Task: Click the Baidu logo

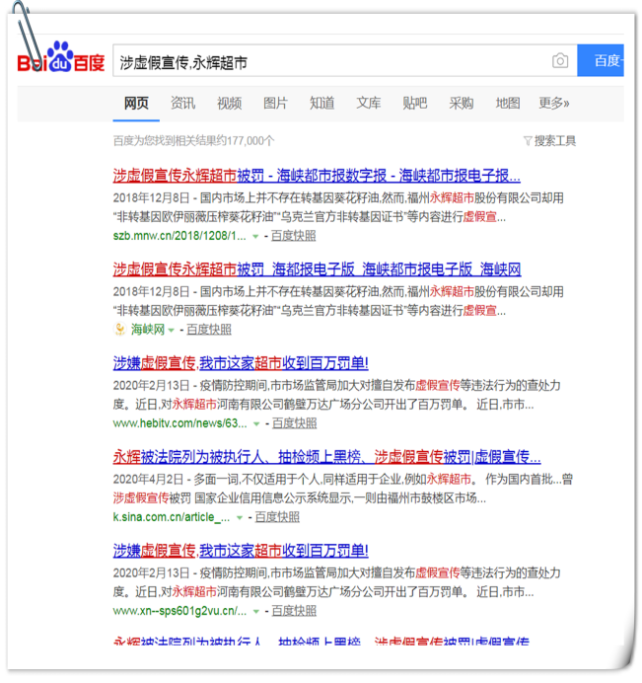Action: [61, 57]
